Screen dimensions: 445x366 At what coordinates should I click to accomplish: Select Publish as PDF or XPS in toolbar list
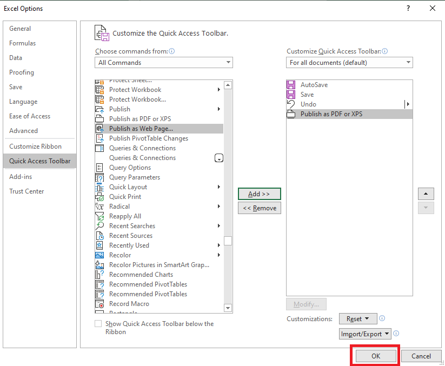(x=349, y=114)
